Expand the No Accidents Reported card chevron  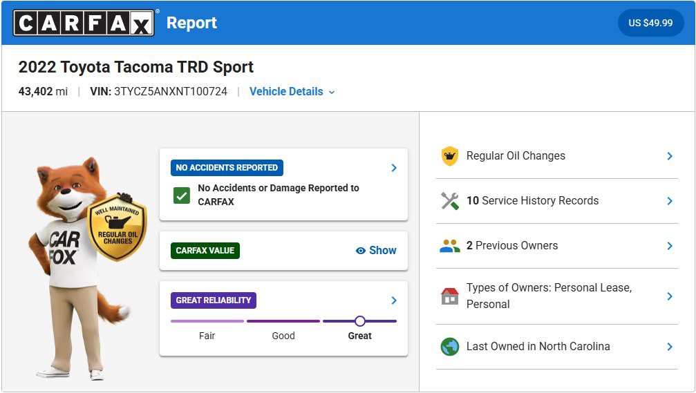pyautogui.click(x=394, y=168)
